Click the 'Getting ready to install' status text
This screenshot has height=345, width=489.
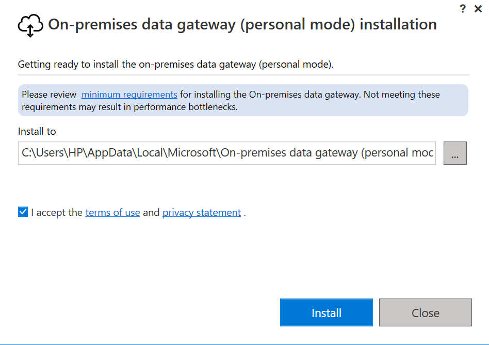175,65
